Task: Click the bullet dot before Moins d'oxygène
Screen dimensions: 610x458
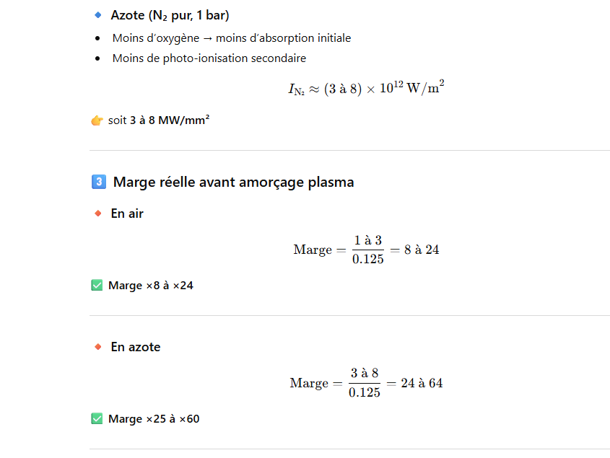Action: (x=97, y=38)
